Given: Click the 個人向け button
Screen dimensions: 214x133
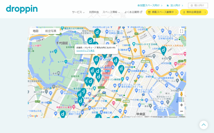Looking at the screenshot, I should click(x=198, y=5).
